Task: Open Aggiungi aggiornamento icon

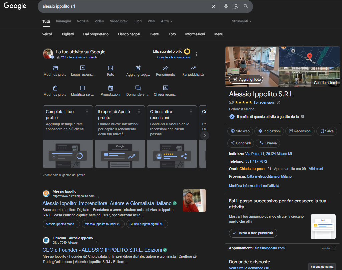Action: (x=138, y=68)
